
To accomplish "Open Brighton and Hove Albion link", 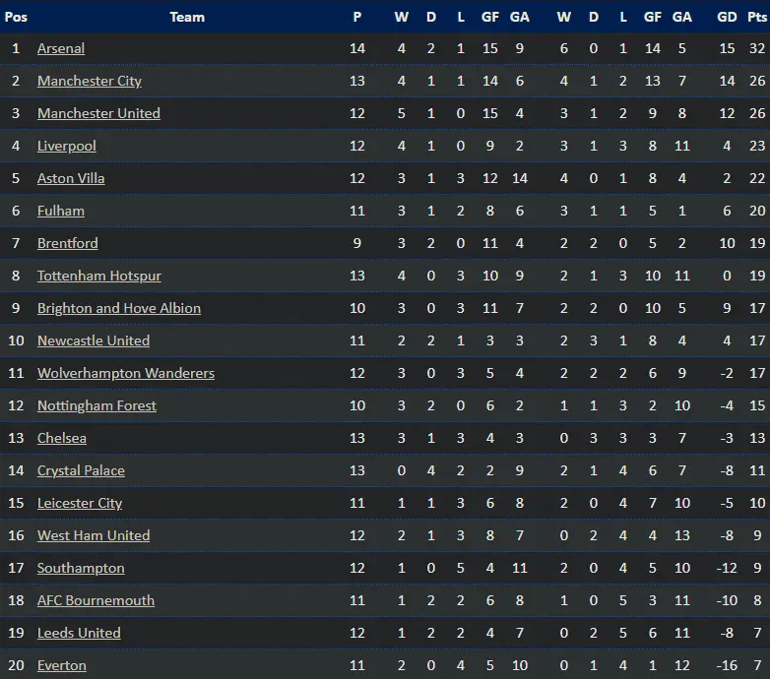I will click(119, 308).
